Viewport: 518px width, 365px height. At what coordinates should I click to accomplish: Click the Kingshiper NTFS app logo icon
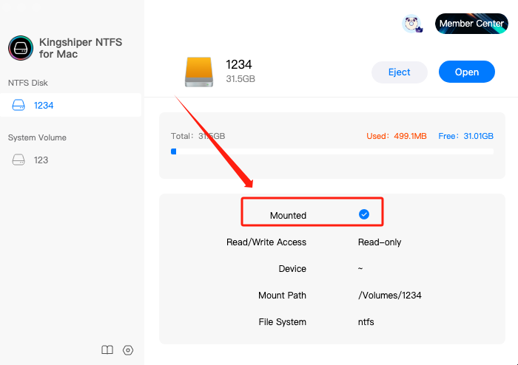(21, 48)
